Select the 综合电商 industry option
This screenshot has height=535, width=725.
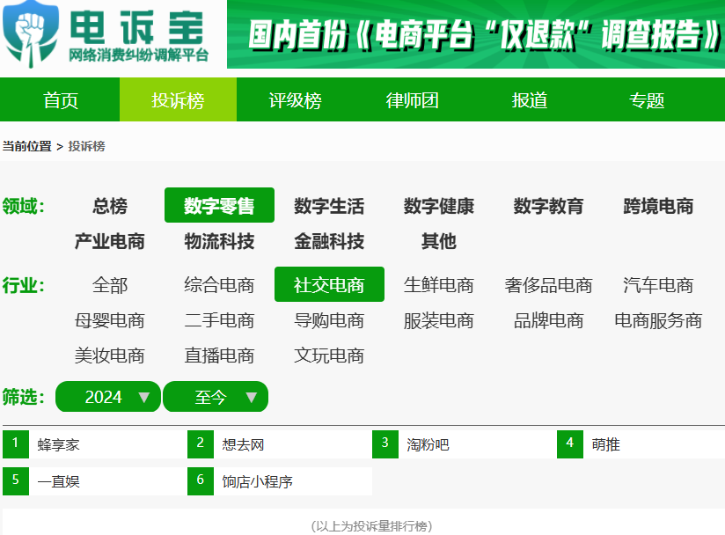click(219, 284)
